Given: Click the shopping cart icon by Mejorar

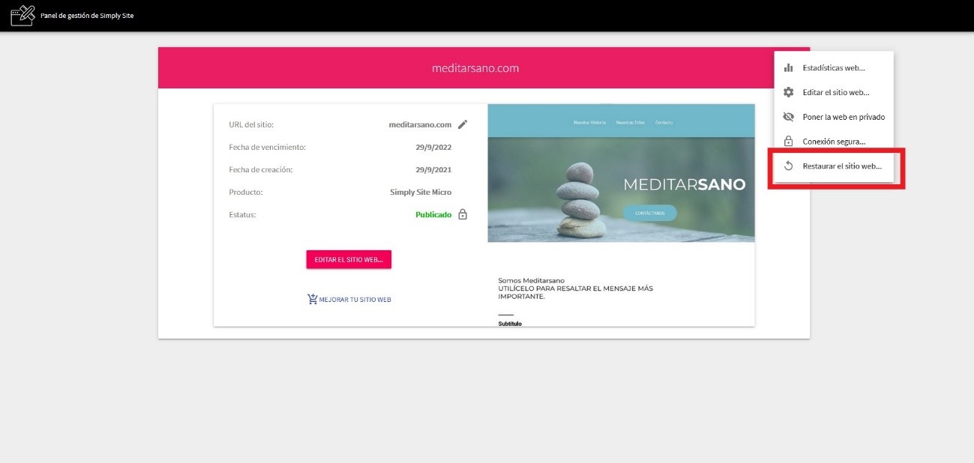Looking at the screenshot, I should (313, 299).
